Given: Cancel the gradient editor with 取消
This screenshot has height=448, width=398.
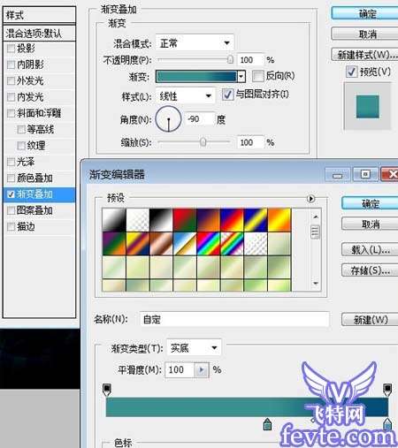Looking at the screenshot, I should (371, 224).
